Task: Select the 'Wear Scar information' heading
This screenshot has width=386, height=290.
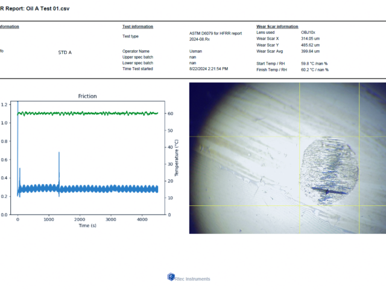Action: (x=277, y=27)
